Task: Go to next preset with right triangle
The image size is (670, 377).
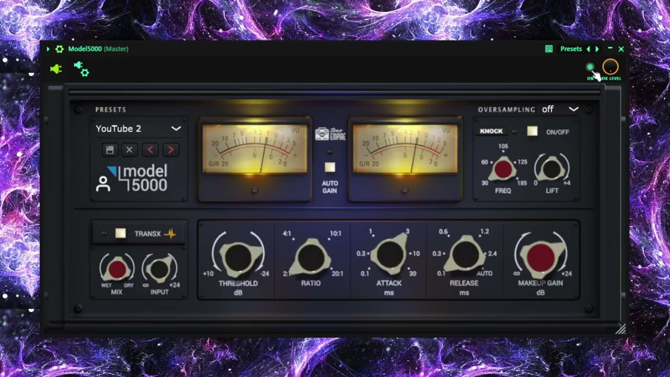Action: click(x=597, y=49)
